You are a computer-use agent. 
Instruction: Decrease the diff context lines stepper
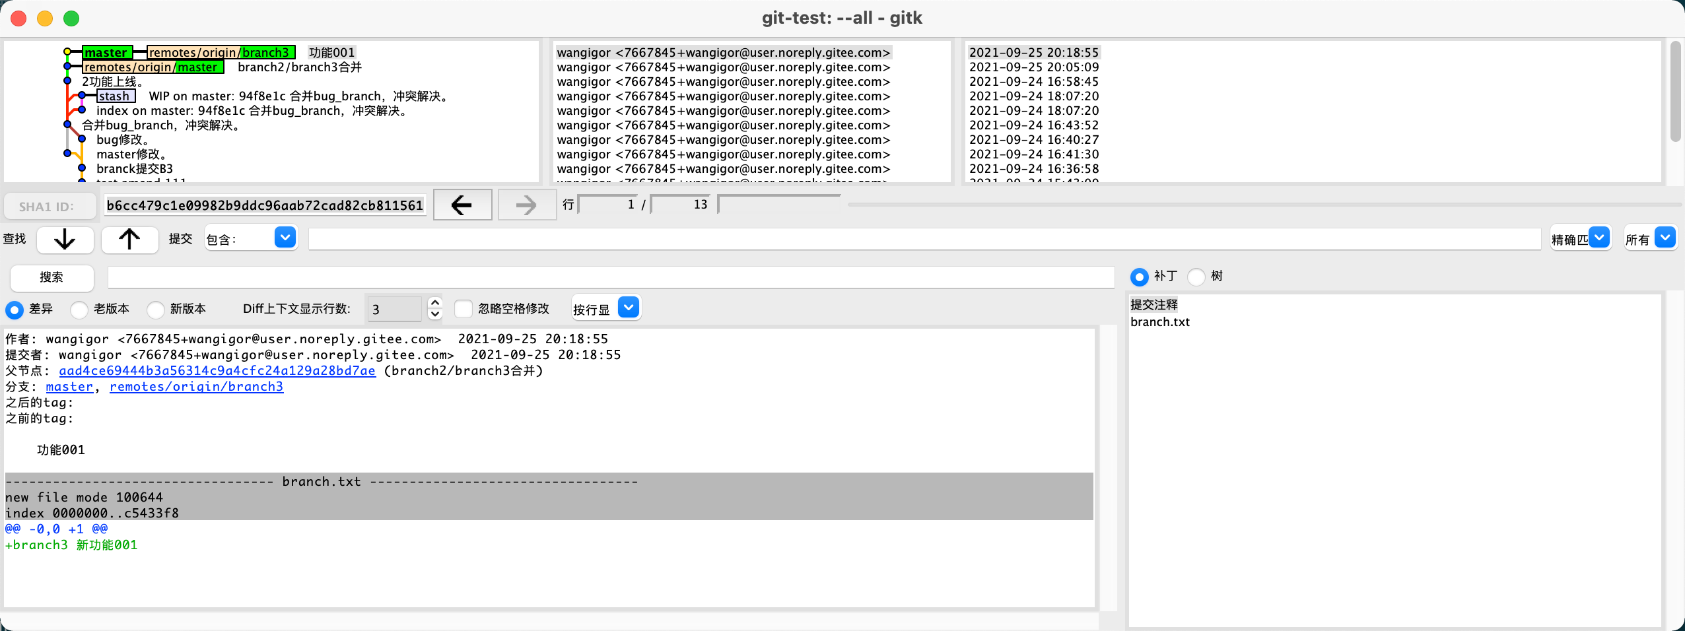[x=435, y=314]
